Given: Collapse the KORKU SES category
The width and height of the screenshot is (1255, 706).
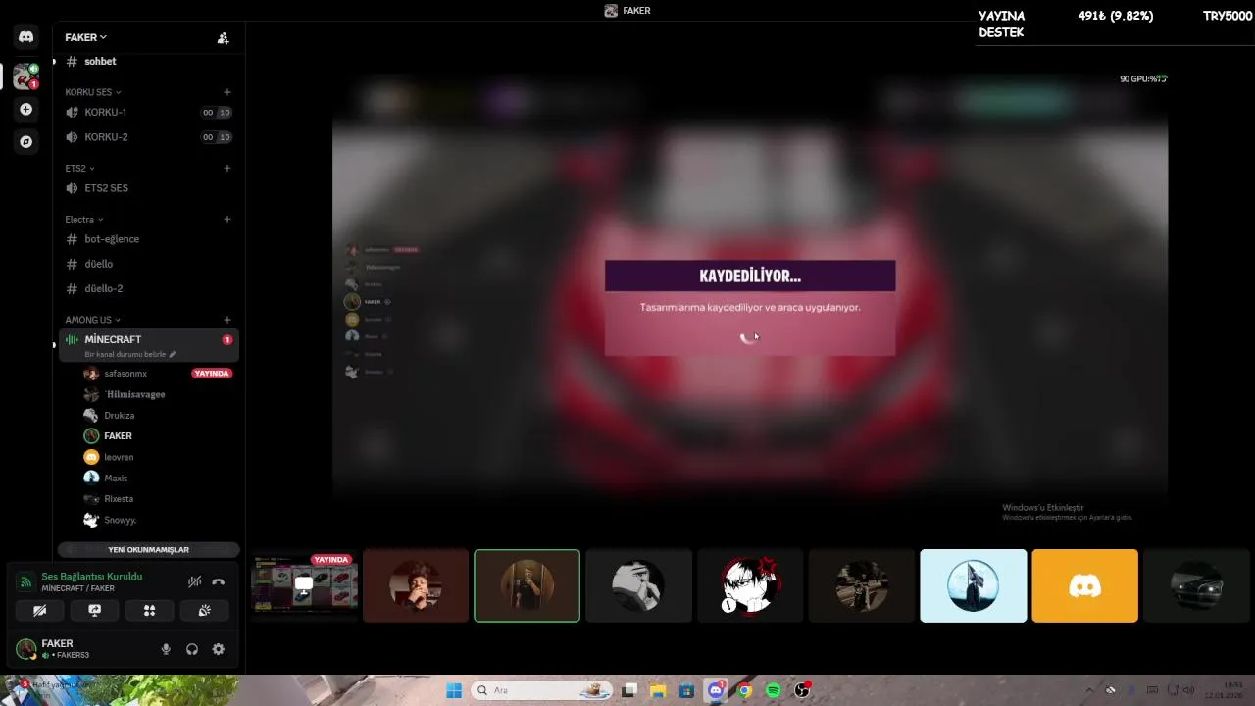Looking at the screenshot, I should 93,92.
